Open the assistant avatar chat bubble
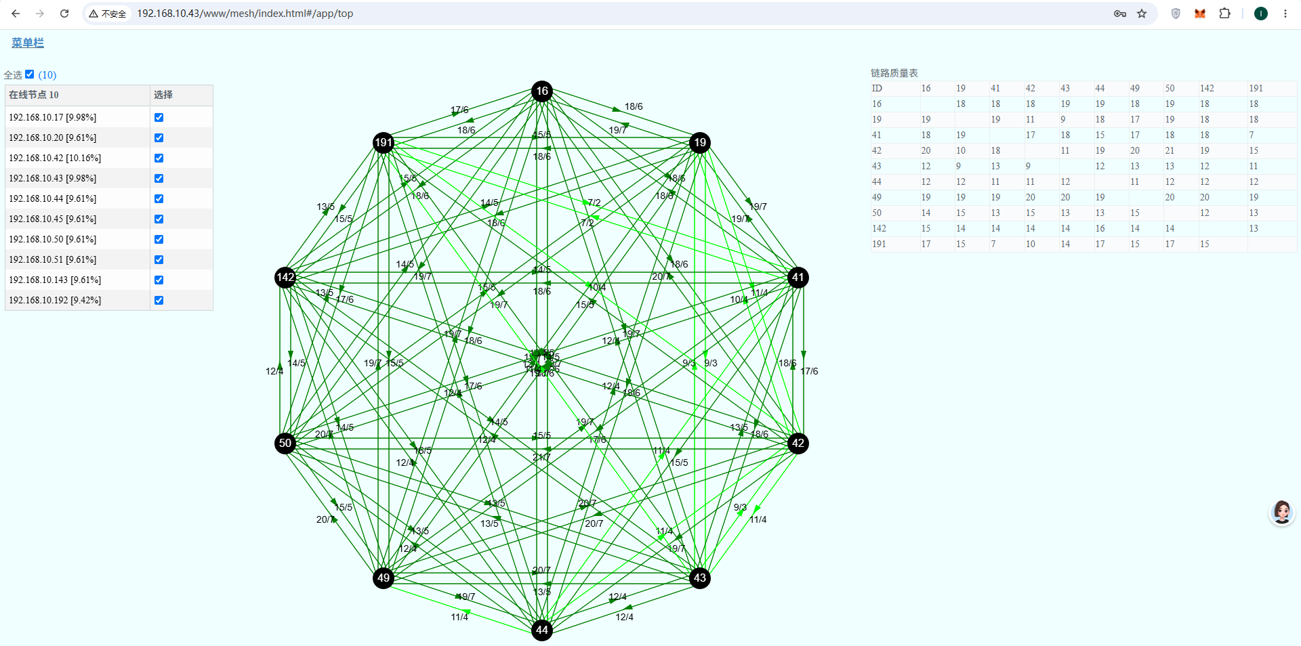1301x646 pixels. point(1281,513)
